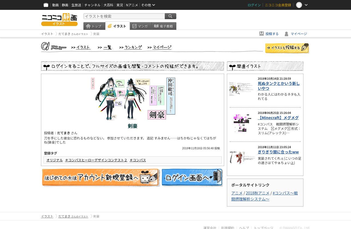Click the マイページ link in subheader
Viewport: 351px width, 229px height.
[299, 34]
